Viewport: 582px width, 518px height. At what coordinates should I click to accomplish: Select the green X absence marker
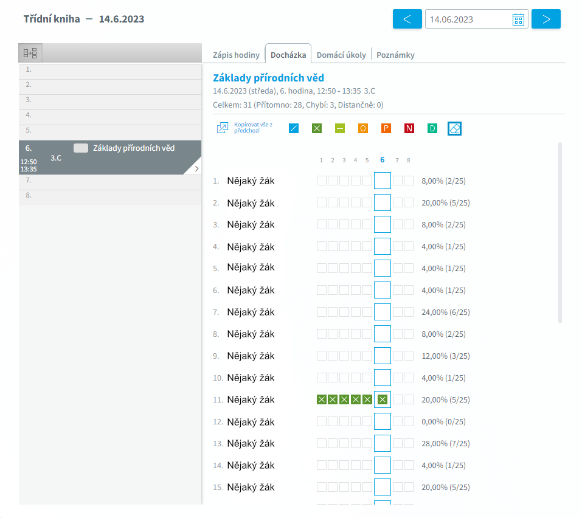click(316, 128)
